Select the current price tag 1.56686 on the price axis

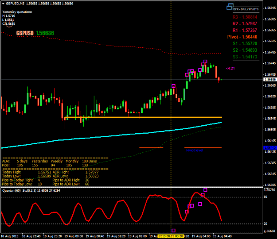click(270, 80)
